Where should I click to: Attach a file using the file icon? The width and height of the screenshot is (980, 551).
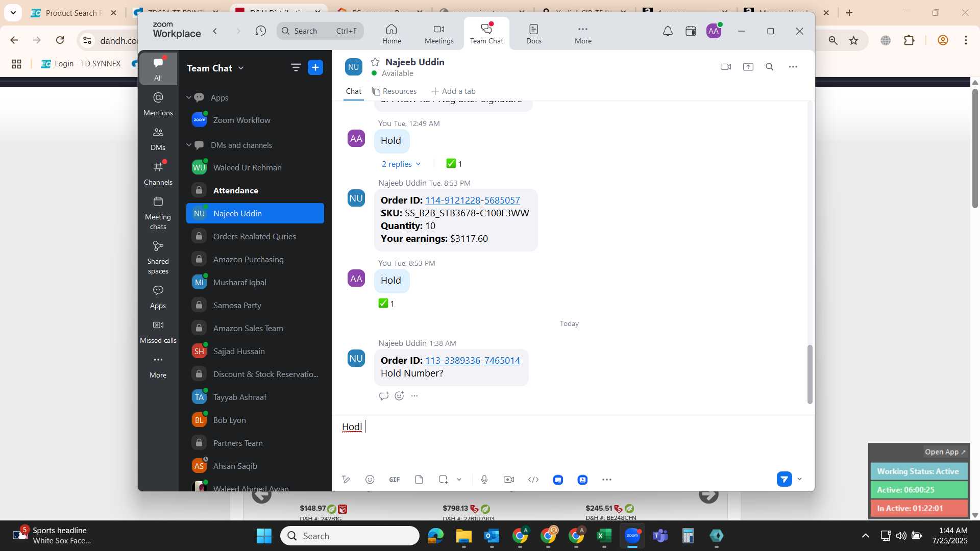[x=419, y=480]
